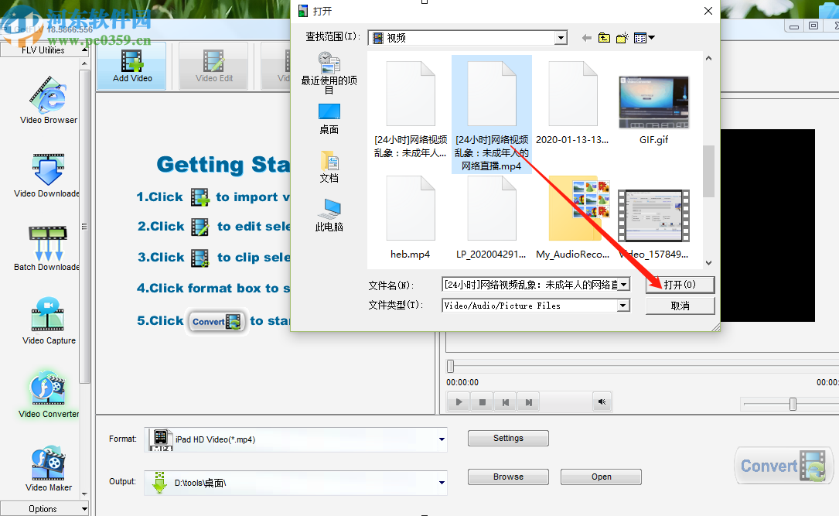The width and height of the screenshot is (839, 516).
Task: Select Video Capture in sidebar
Action: (48, 321)
